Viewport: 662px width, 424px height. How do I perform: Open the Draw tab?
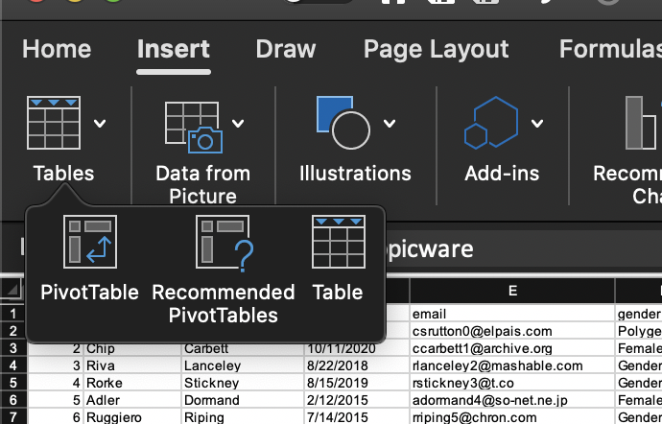click(286, 49)
